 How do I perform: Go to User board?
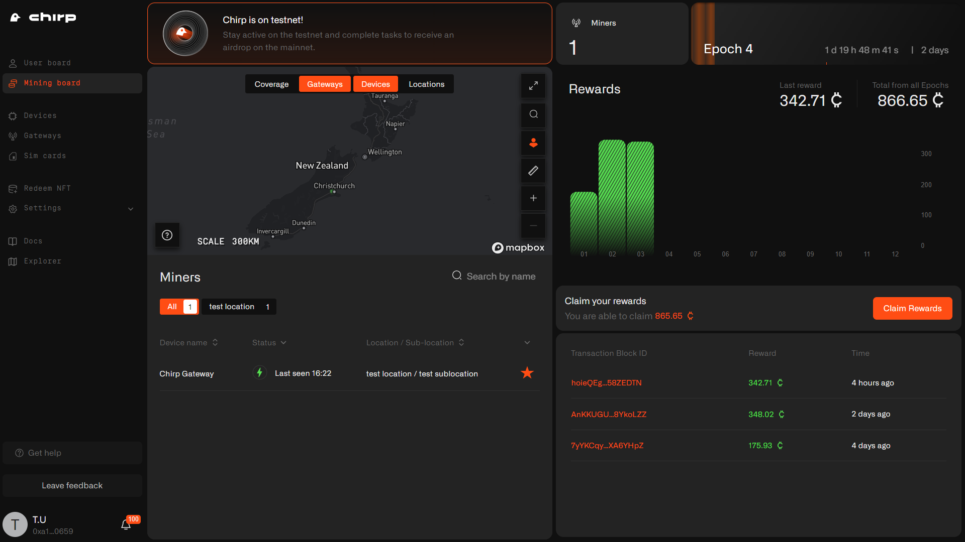72,63
